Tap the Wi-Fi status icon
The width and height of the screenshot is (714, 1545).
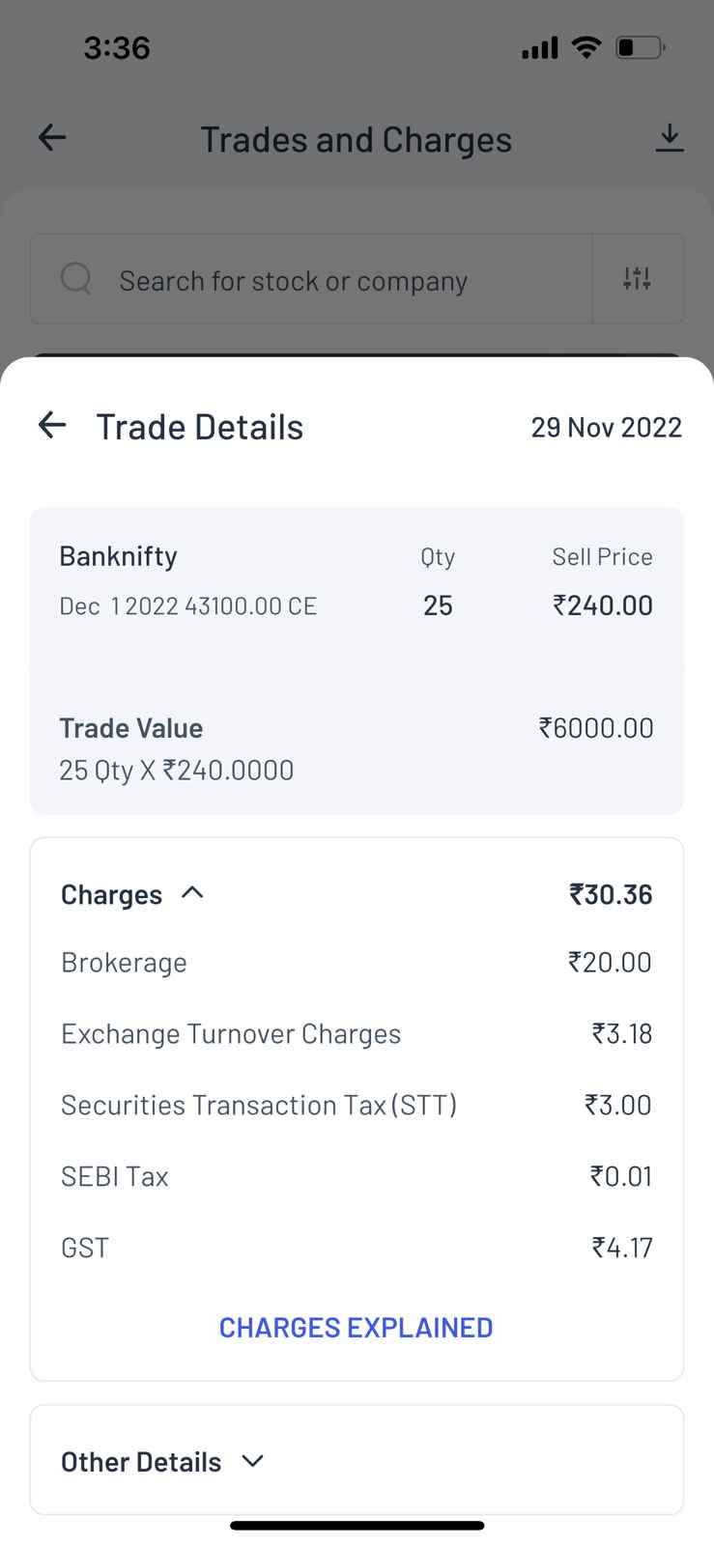point(585,47)
